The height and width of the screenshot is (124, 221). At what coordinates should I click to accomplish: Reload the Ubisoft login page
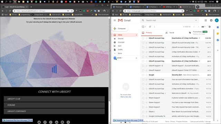tap(10, 11)
